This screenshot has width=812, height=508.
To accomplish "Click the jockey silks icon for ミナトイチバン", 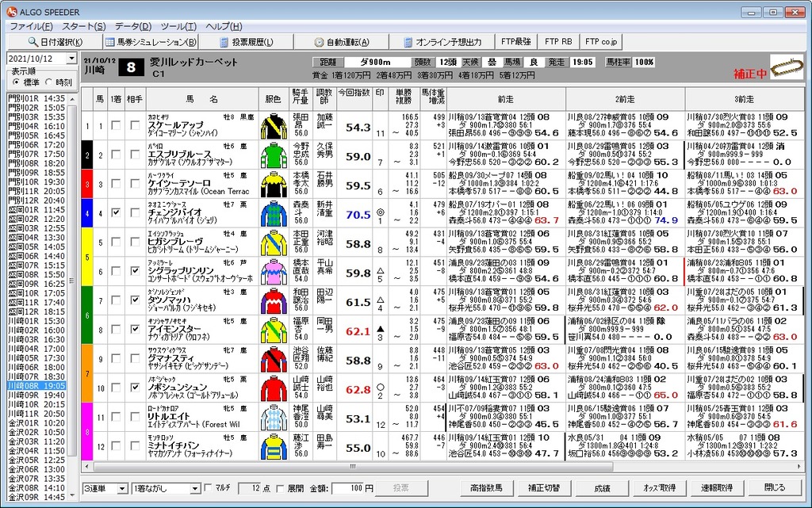I will (274, 448).
